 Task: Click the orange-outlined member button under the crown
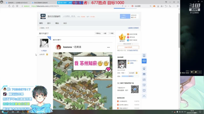128,47
